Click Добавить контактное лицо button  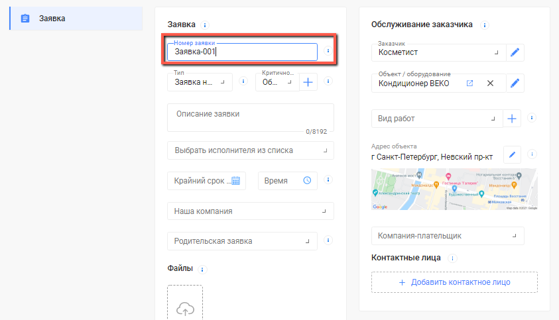tap(454, 282)
